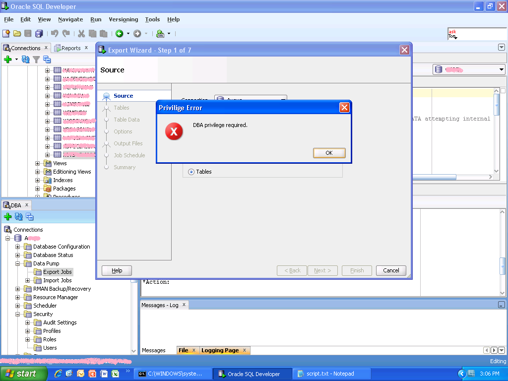Open the connection dropdown at top right
Image resolution: width=508 pixels, height=381 pixels.
[x=502, y=70]
